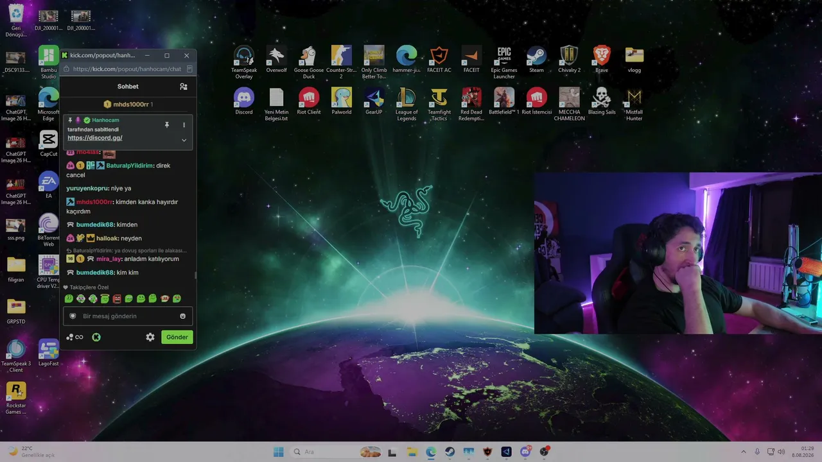Select the MECCHA CHAMELEON desktop icon
Screen dimensions: 822x462
(x=569, y=104)
